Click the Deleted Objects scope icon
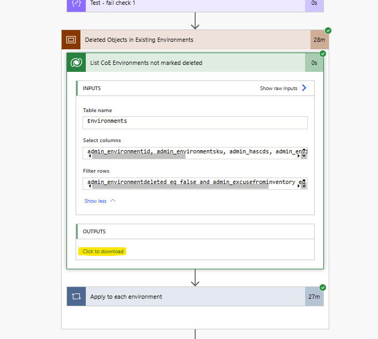The image size is (378, 339). tap(71, 40)
